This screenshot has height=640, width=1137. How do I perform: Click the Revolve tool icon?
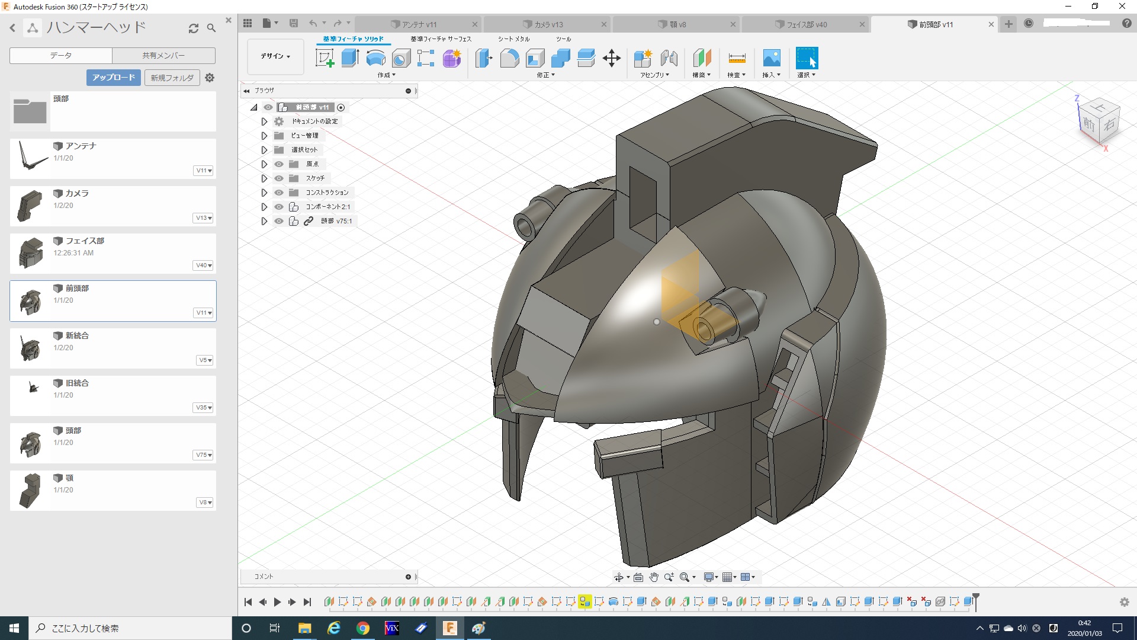[x=375, y=58]
